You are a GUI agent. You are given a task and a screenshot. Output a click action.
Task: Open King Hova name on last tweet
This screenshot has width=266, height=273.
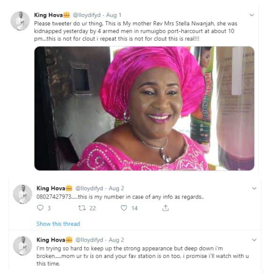(51, 240)
